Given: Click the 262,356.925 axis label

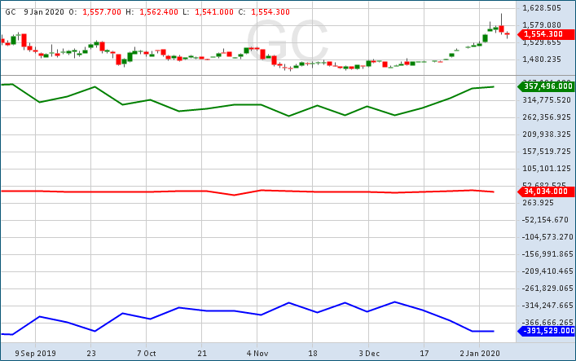Looking at the screenshot, I should [x=547, y=117].
